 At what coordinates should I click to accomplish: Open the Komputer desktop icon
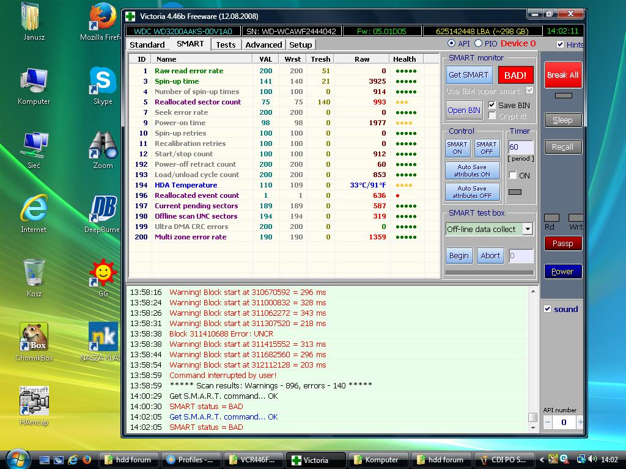tap(34, 85)
